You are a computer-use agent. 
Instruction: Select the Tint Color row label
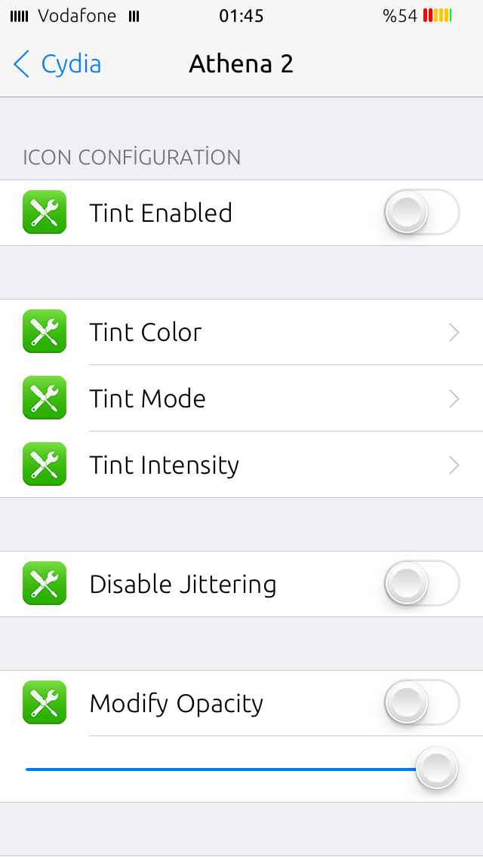(x=146, y=332)
